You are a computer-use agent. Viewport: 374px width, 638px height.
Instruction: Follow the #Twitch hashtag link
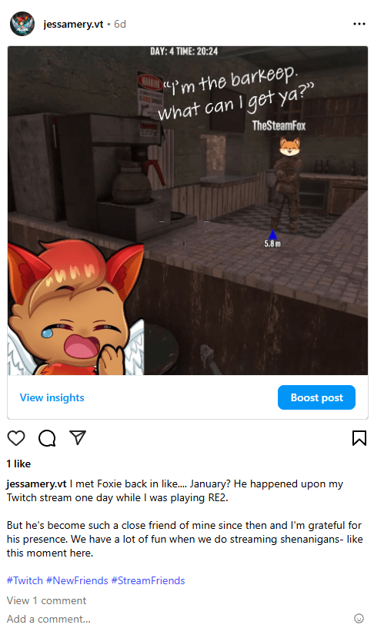point(25,580)
